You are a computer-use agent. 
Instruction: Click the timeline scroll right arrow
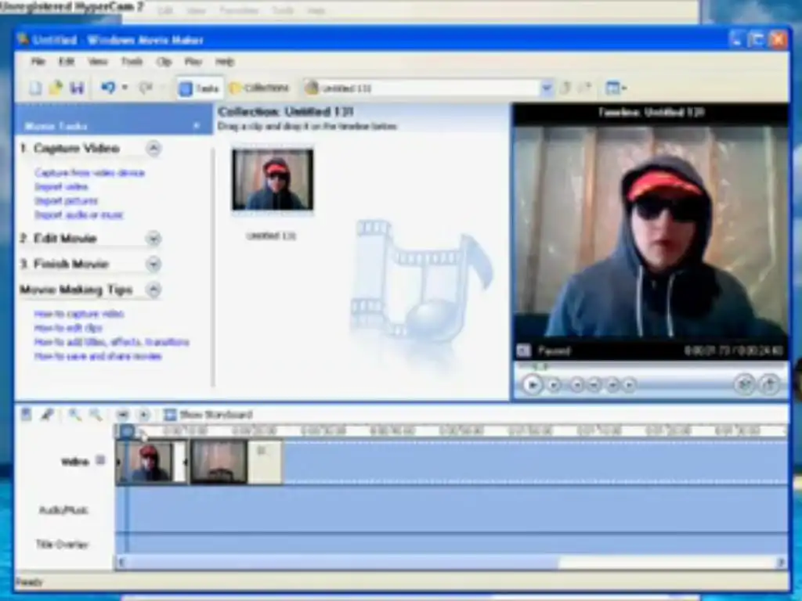click(x=781, y=563)
